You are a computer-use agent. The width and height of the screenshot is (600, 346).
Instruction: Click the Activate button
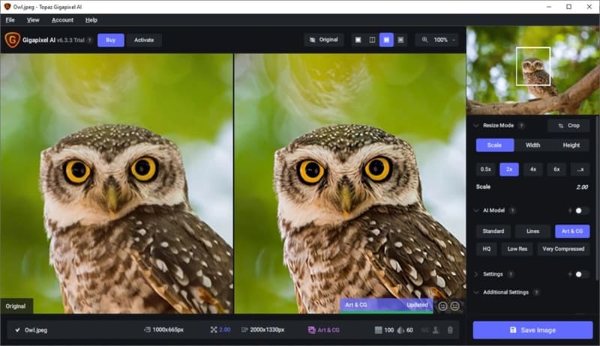[x=144, y=40]
